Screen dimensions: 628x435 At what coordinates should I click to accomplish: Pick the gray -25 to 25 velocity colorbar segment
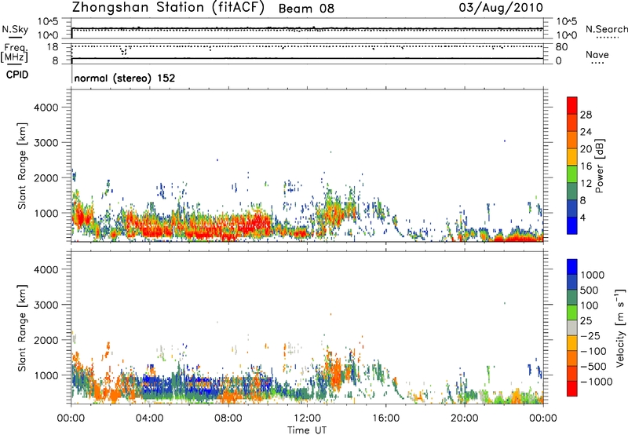click(572, 328)
